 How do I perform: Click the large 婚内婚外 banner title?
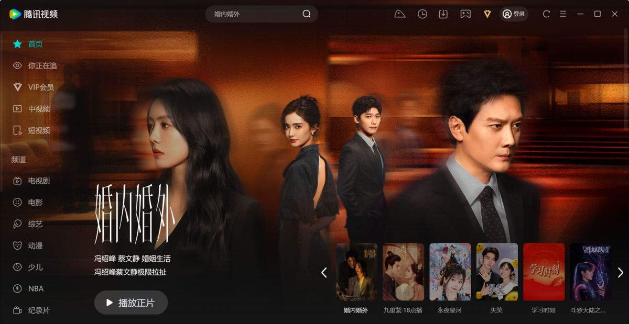134,214
